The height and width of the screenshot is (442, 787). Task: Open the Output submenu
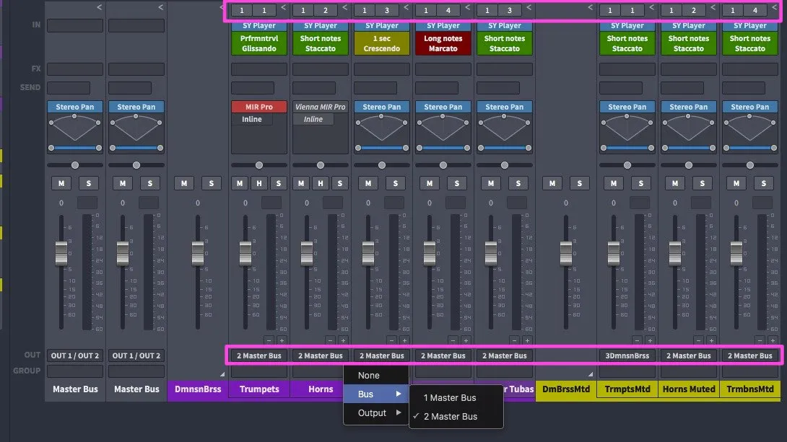point(376,413)
